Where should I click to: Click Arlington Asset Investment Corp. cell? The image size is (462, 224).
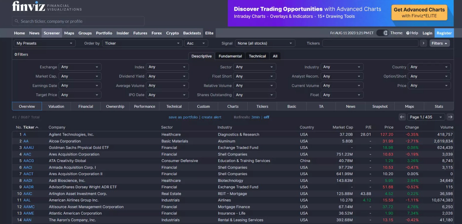tap(78, 194)
